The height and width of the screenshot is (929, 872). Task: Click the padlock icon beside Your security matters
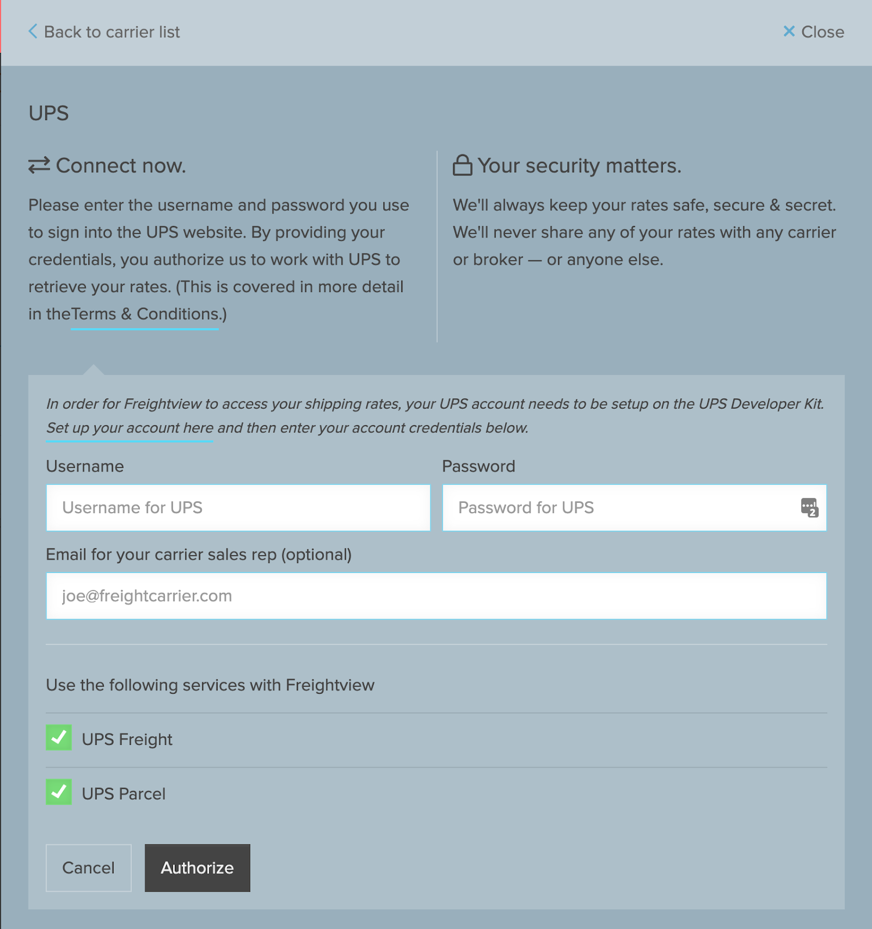tap(462, 165)
